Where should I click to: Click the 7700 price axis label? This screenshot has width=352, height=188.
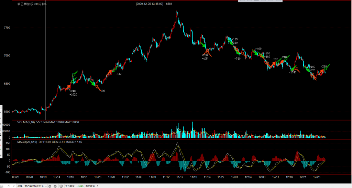tap(7, 28)
